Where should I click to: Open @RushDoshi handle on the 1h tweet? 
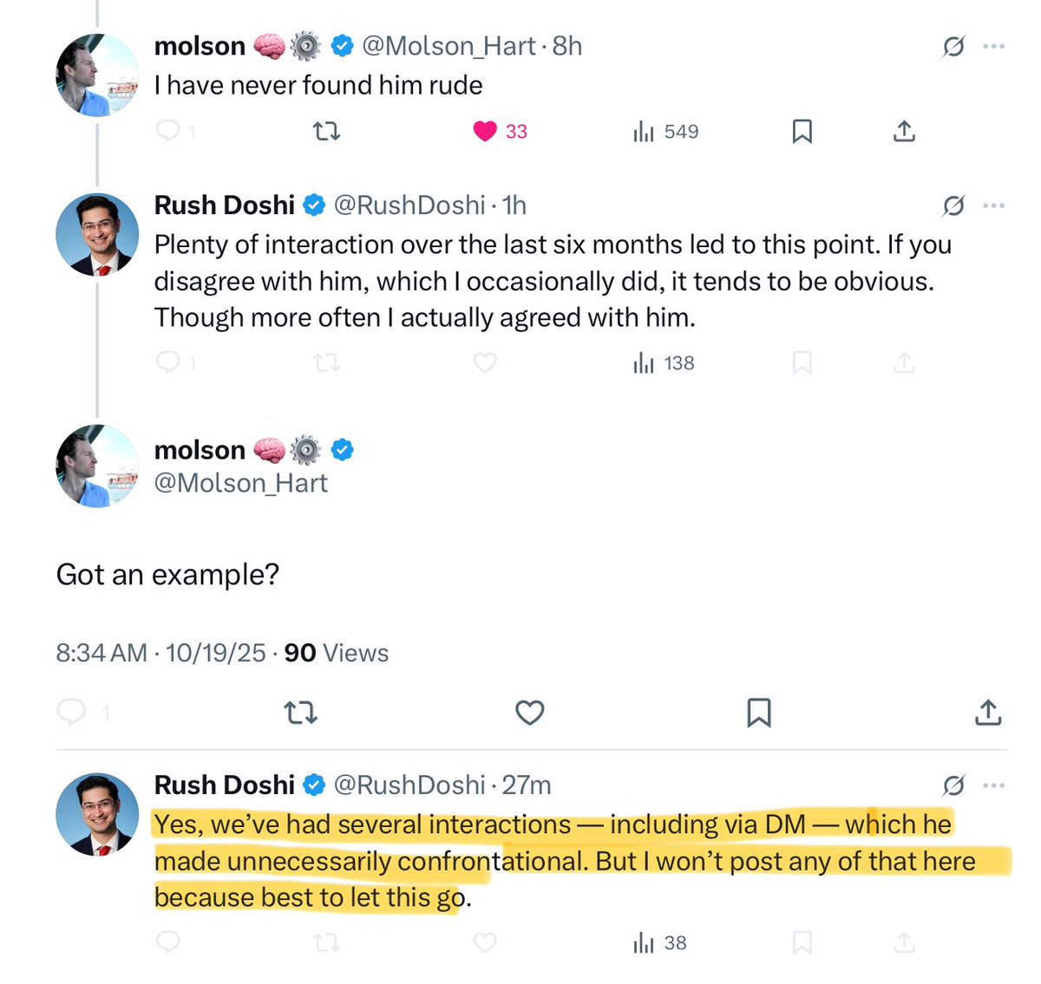(409, 205)
